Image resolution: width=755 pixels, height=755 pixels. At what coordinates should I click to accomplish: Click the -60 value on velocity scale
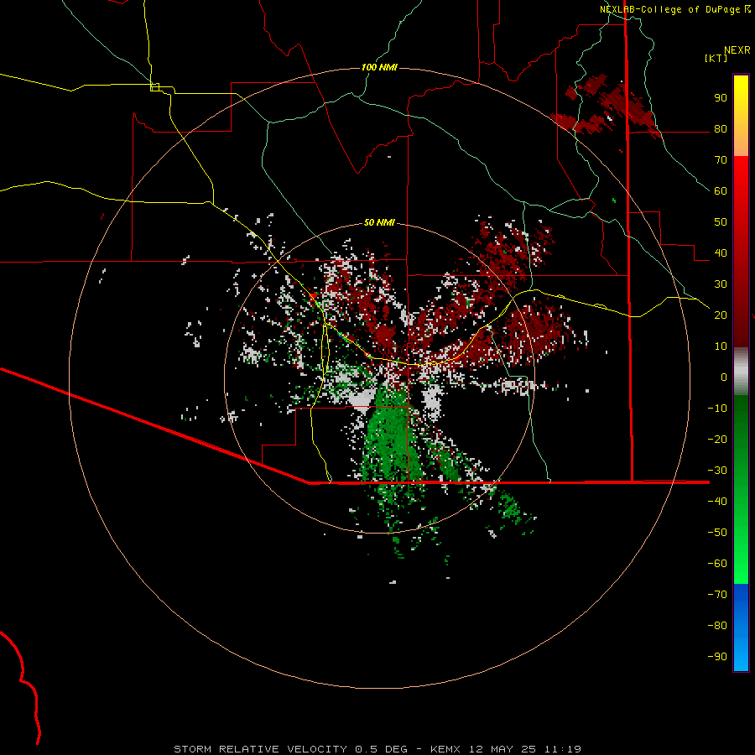(717, 564)
